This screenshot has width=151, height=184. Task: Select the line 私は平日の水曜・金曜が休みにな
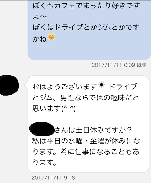pos(86,141)
